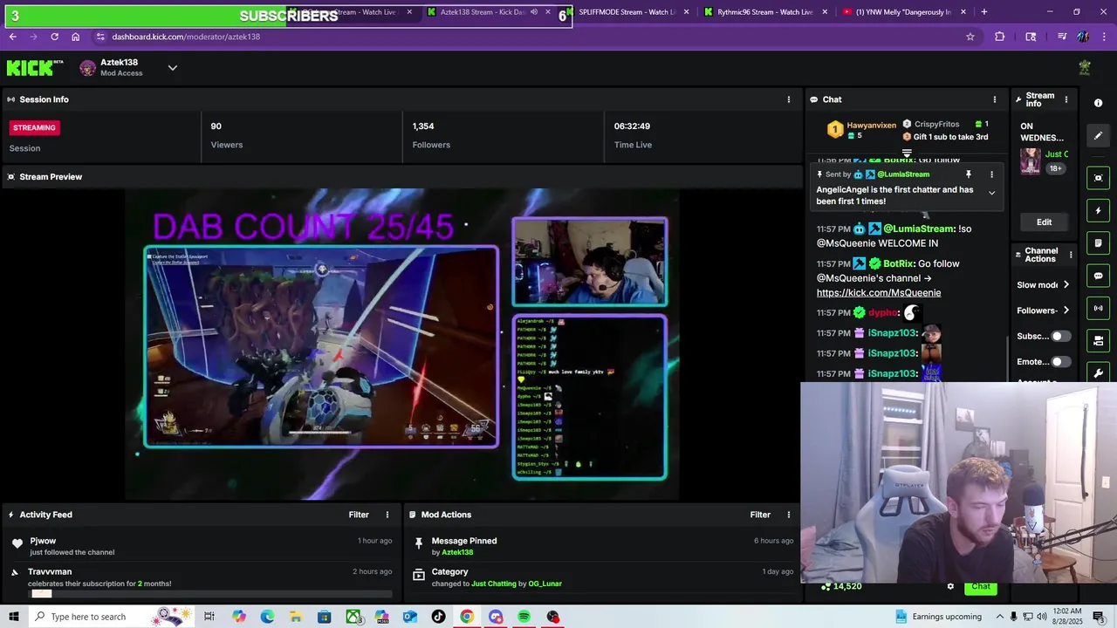Toggle Subscribers-only chat mode switch
The height and width of the screenshot is (628, 1117).
click(x=1060, y=336)
